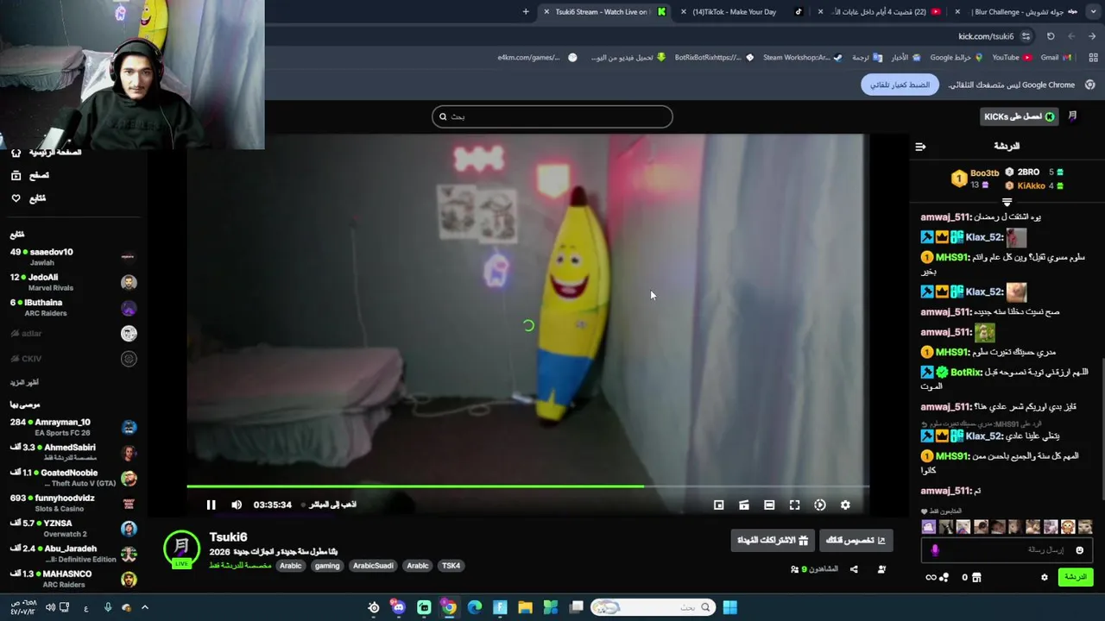Image resolution: width=1105 pixels, height=621 pixels.
Task: Open recommended channel YZNSA
Action: (x=73, y=528)
